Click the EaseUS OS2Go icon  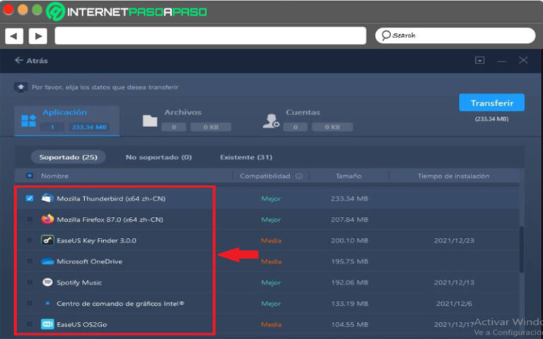[47, 324]
